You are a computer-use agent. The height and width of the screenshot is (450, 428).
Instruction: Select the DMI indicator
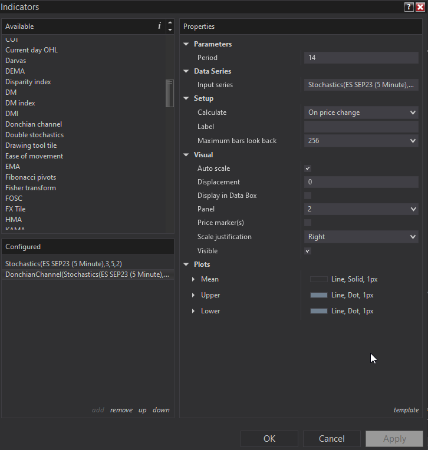[x=12, y=114]
